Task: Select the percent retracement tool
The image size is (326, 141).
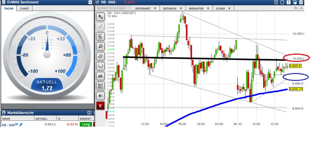Action: [x=100, y=36]
